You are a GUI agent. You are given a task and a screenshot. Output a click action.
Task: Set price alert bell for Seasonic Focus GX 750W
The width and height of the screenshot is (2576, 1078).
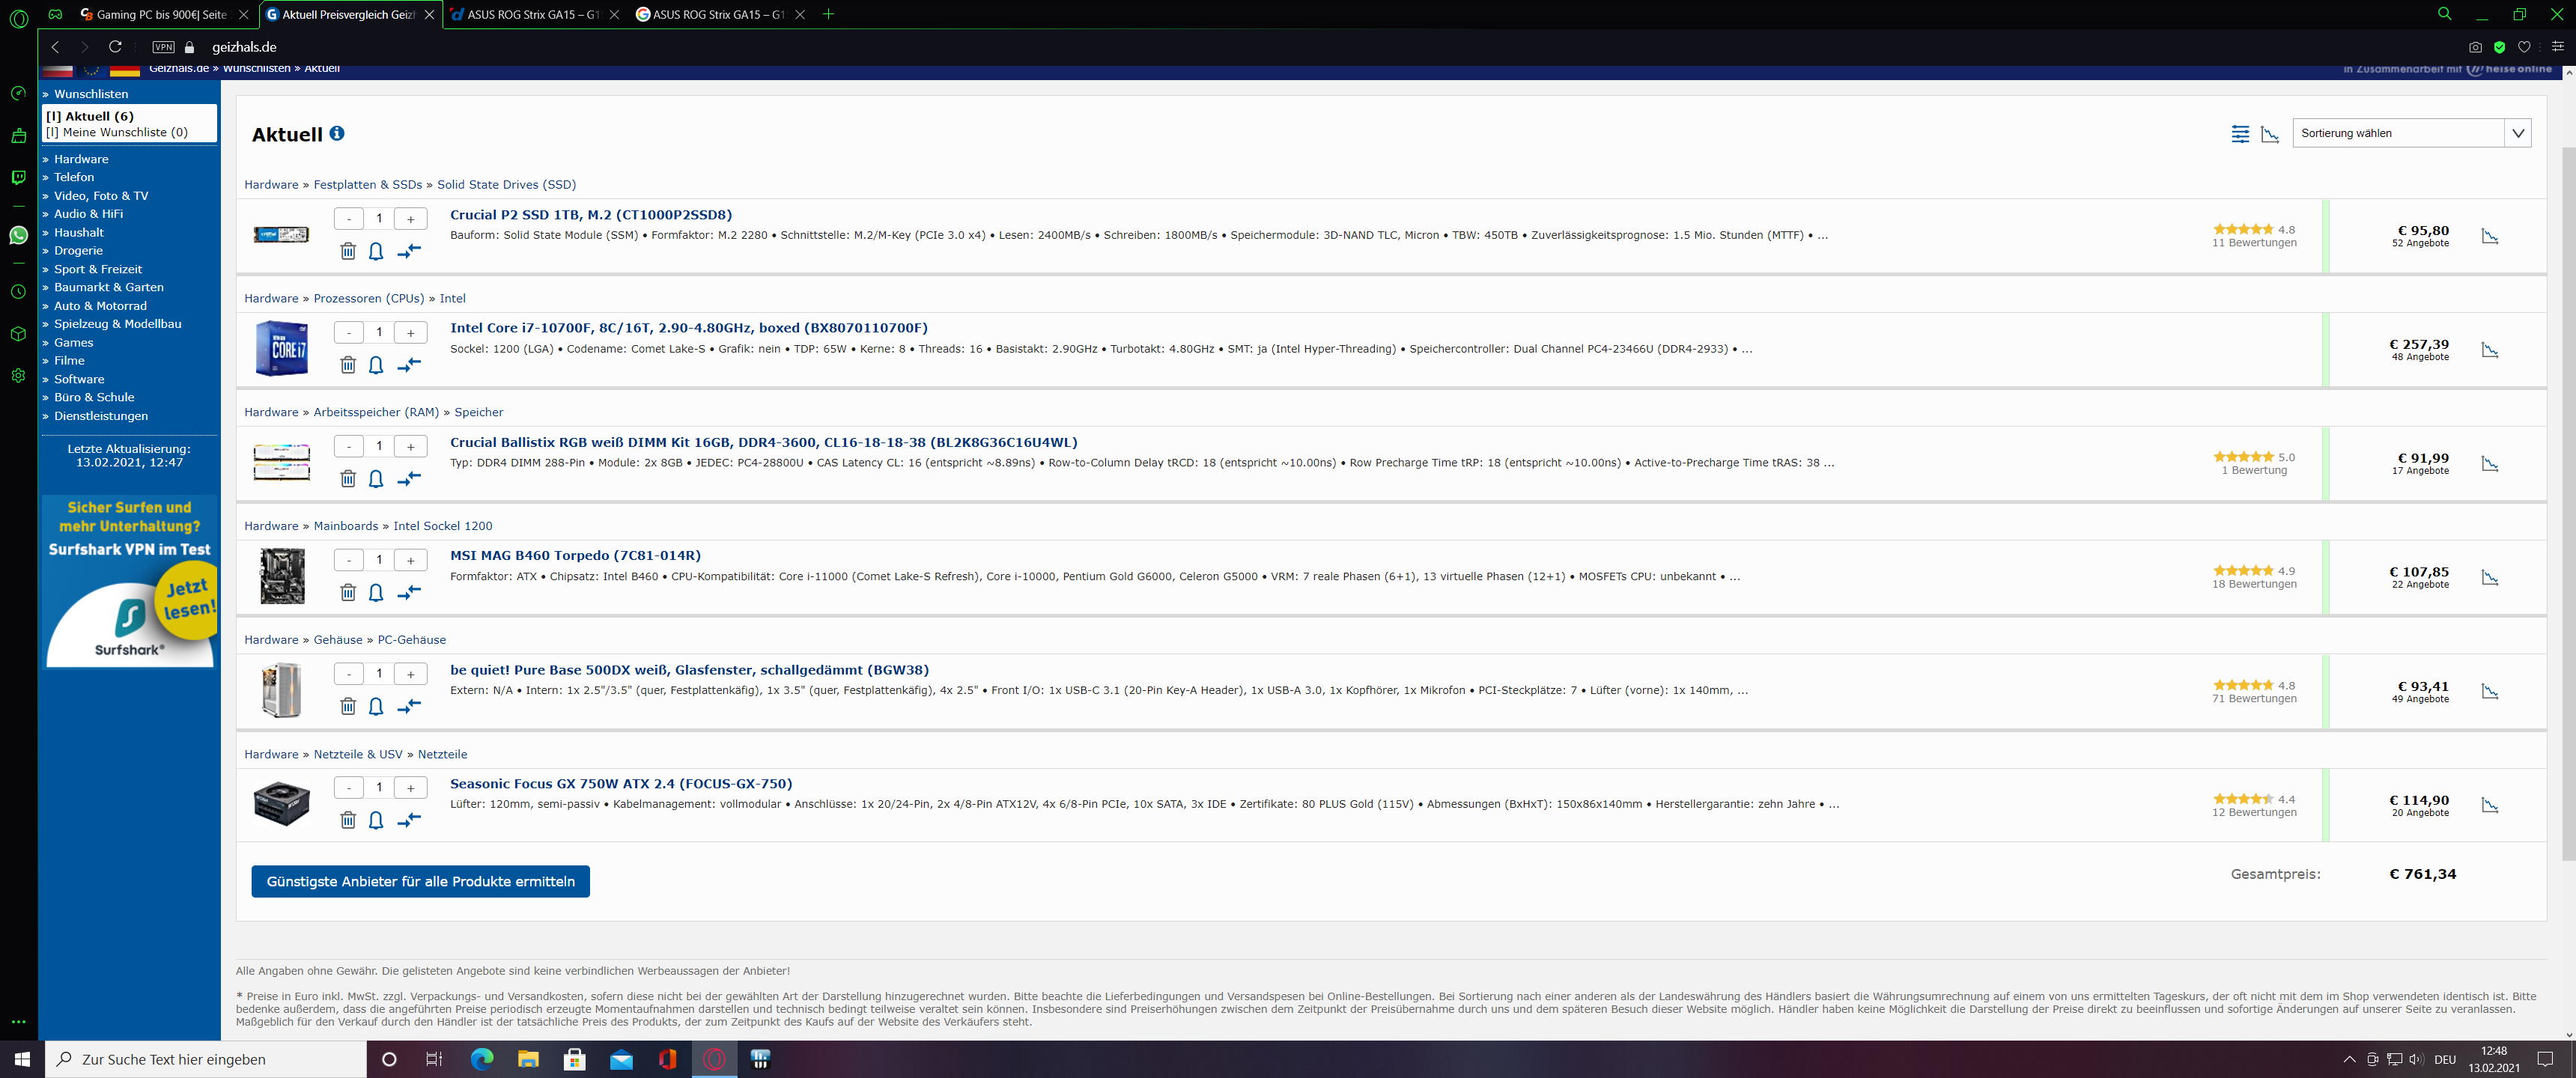coord(376,820)
